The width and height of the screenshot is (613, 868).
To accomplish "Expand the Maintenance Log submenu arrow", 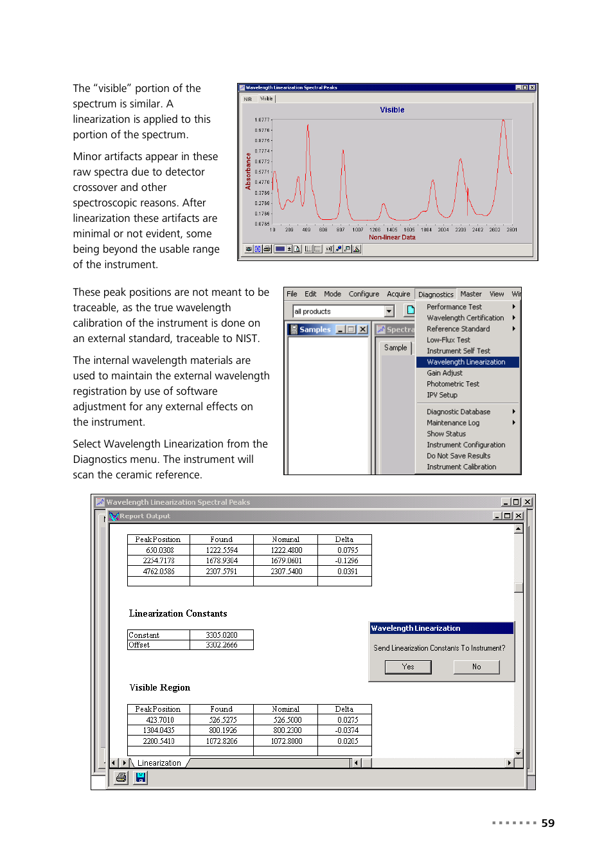I will [x=514, y=422].
